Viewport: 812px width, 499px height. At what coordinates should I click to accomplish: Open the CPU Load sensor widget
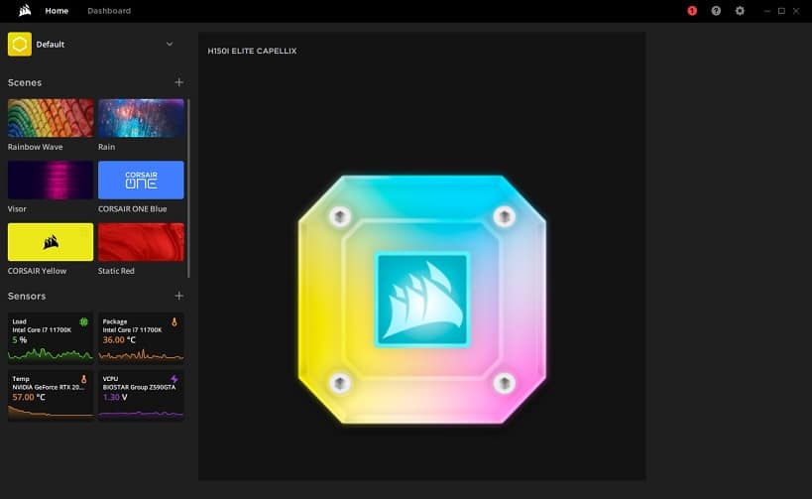pos(51,337)
